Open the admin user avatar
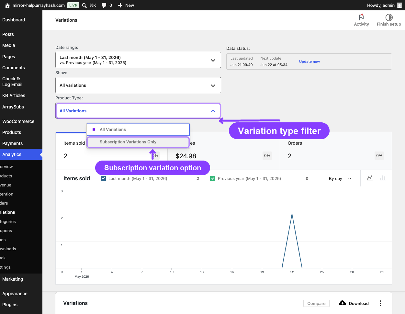 (x=399, y=5)
